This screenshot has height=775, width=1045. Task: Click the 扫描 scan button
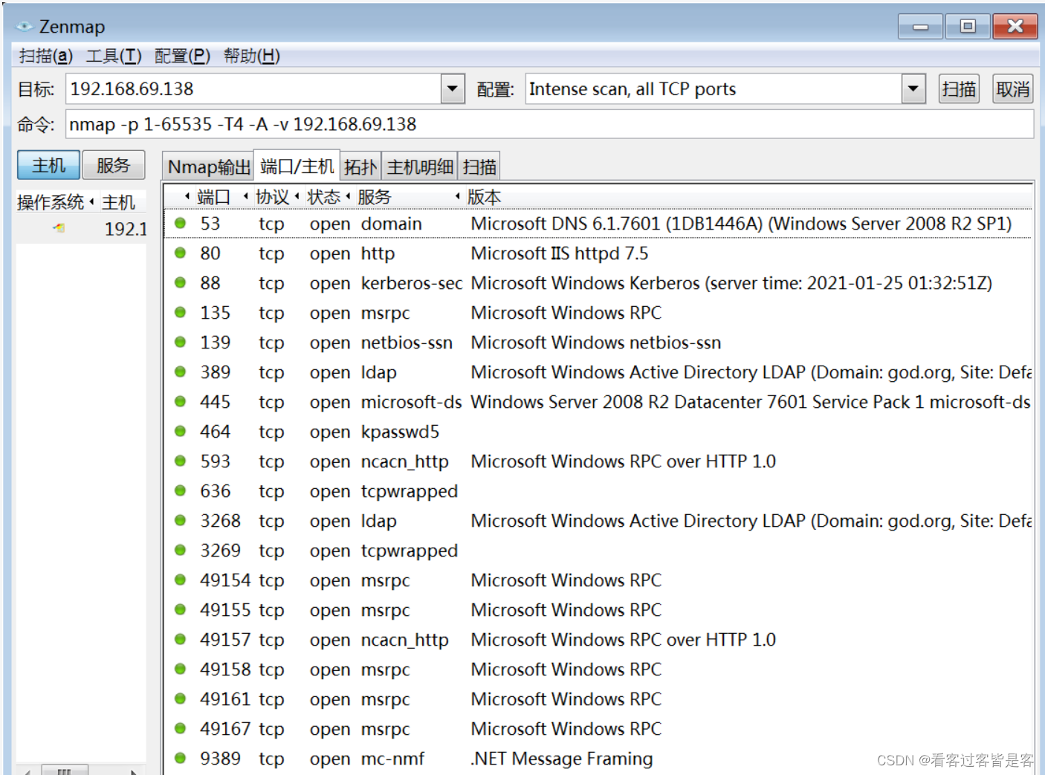tap(959, 89)
